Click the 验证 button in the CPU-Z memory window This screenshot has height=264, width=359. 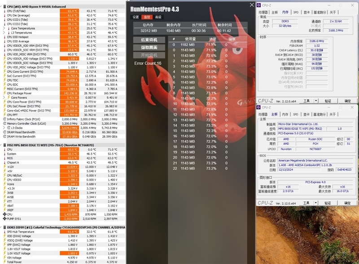[328, 100]
